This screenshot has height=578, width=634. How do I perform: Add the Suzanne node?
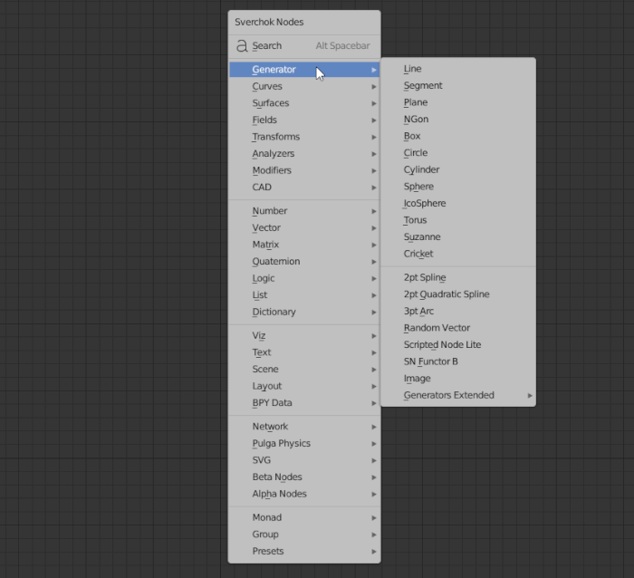pos(458,237)
